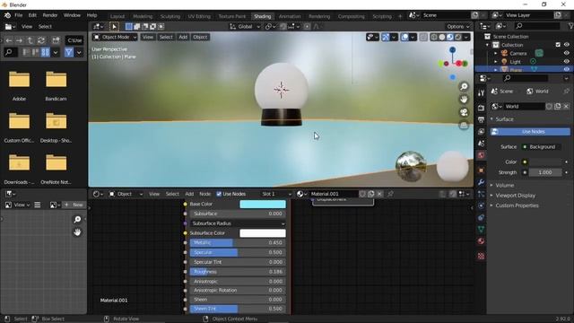Go to parent directory icon
This screenshot has height=323, width=574.
pos(30,40)
